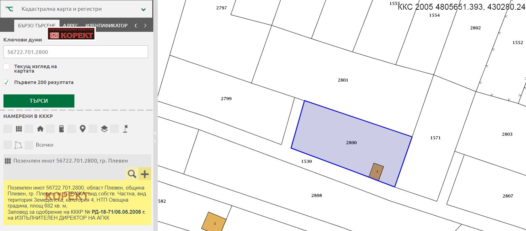Select the building (house) filter icon

(40, 129)
